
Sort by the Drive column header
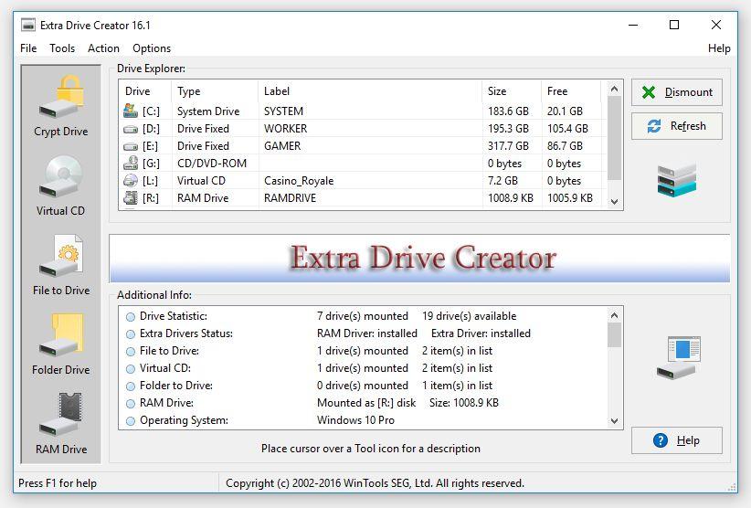(145, 91)
